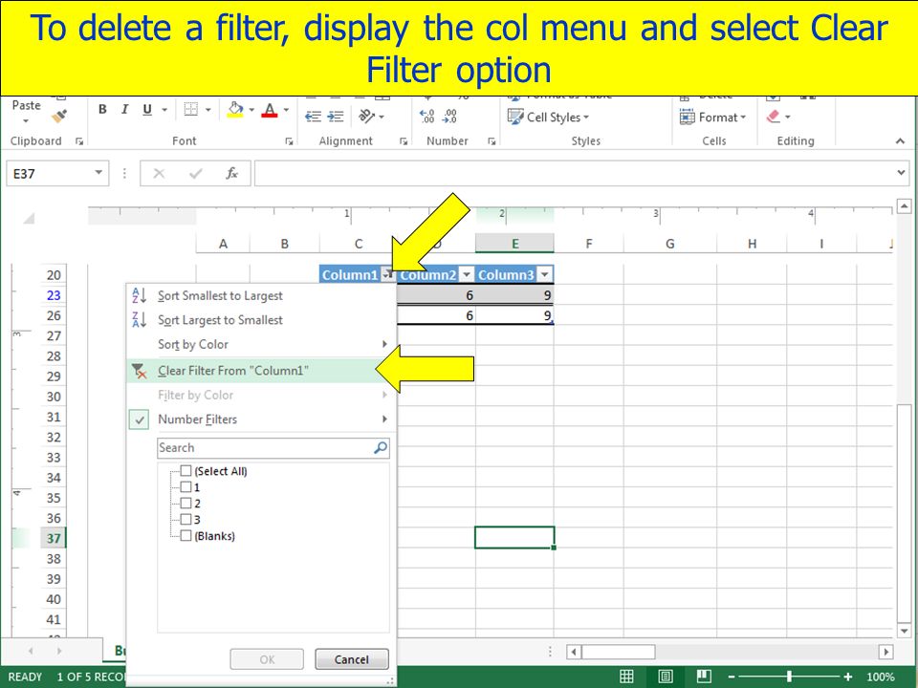Toggle Italic formatting
The height and width of the screenshot is (688, 918).
(124, 109)
